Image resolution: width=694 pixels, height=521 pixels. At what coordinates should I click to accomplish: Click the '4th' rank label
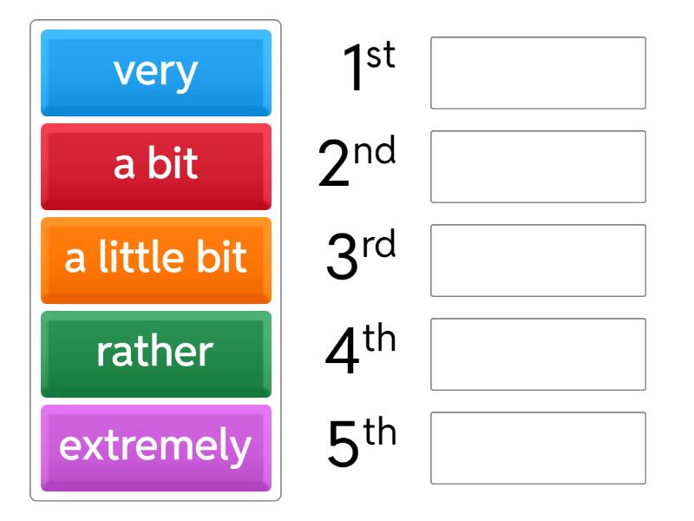coord(360,350)
